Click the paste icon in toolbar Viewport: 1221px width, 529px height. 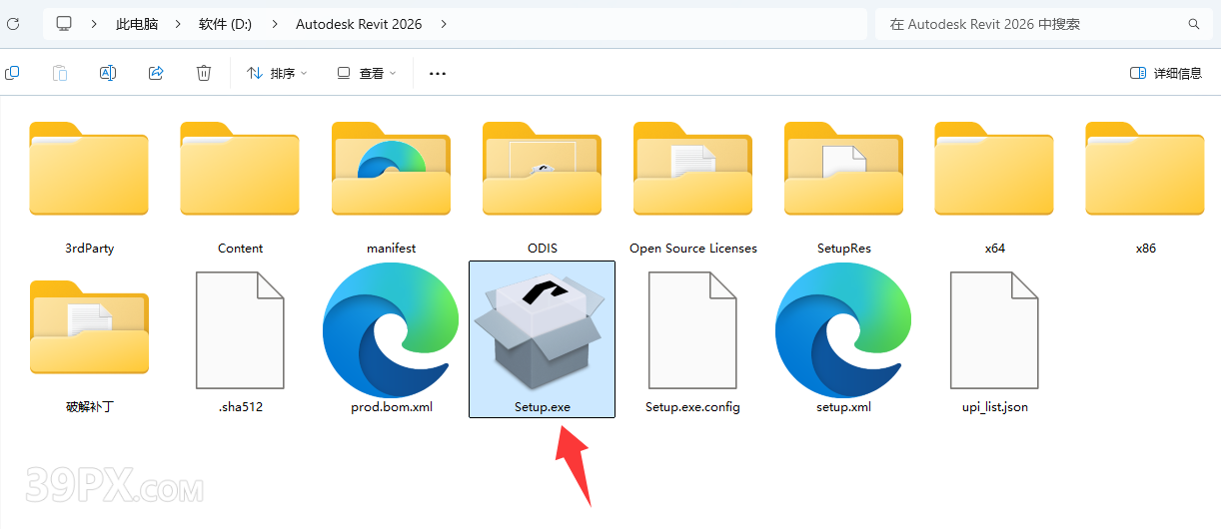(60, 73)
